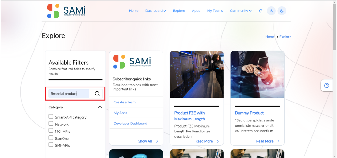Open Explore in the navigation bar
The width and height of the screenshot is (337, 158).
(179, 11)
